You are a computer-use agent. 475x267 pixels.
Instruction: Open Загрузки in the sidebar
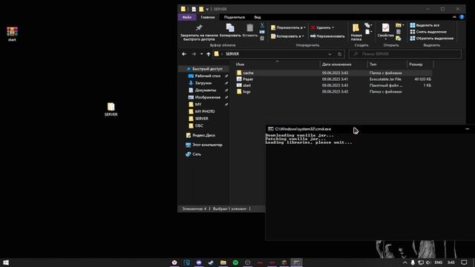[203, 83]
